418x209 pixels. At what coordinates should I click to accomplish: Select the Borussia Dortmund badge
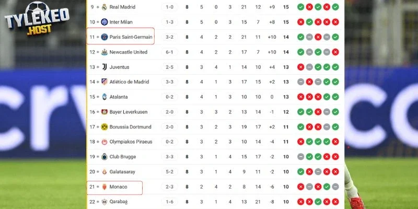pos(104,127)
